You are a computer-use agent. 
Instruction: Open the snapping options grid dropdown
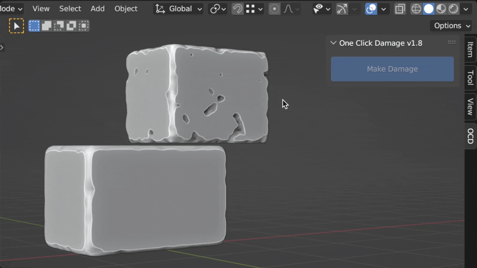255,9
